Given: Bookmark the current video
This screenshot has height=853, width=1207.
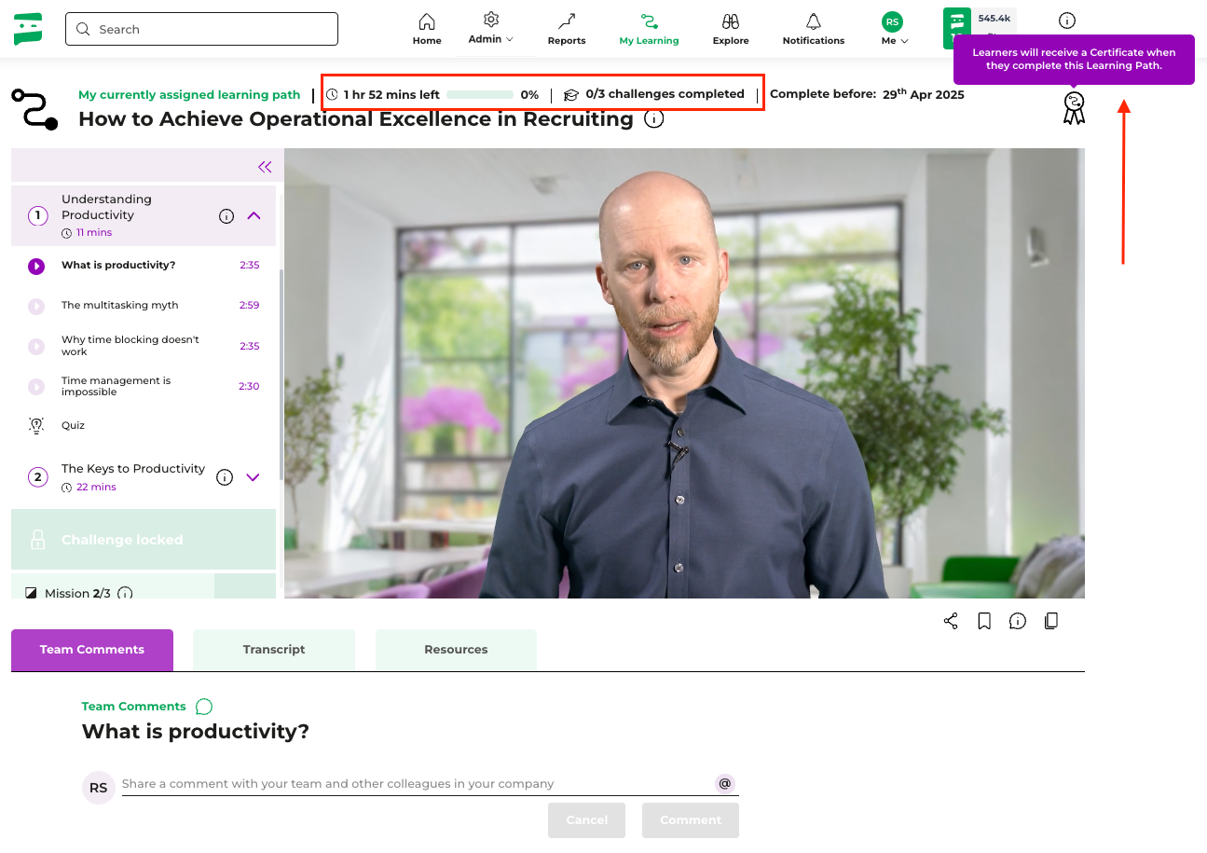Looking at the screenshot, I should 984,621.
